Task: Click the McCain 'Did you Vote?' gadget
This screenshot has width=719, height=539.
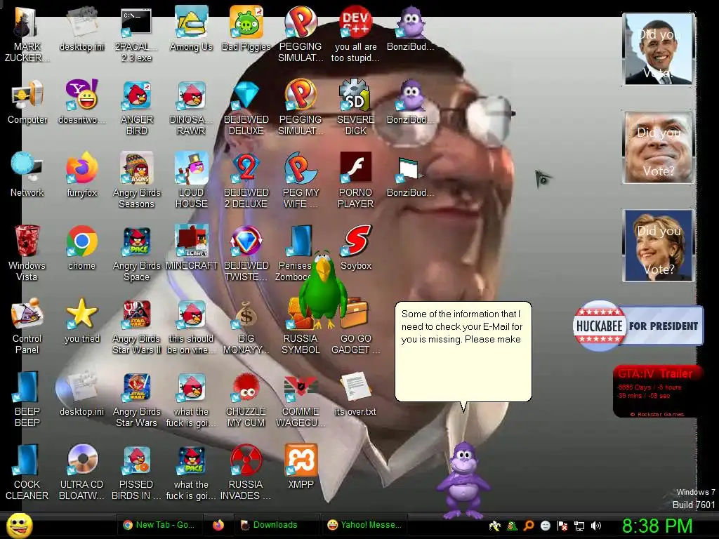Action: coord(658,147)
